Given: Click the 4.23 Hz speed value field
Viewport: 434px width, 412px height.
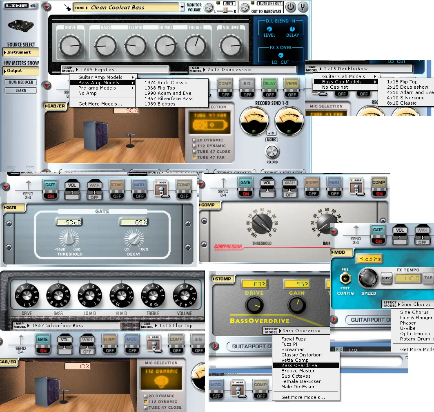Looking at the screenshot, I should coord(369,259).
